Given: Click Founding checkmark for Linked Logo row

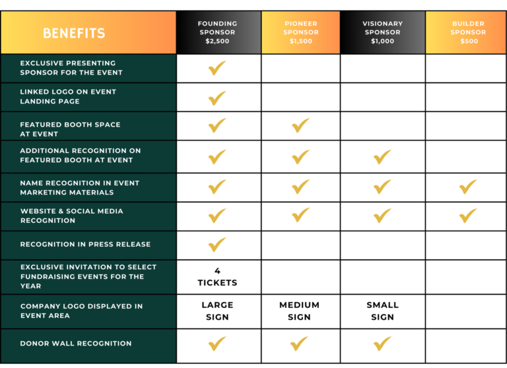Looking at the screenshot, I should click(217, 98).
